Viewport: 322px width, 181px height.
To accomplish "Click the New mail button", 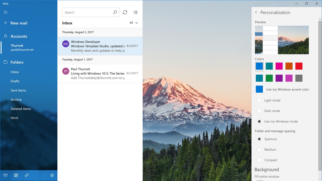I will pos(19,23).
